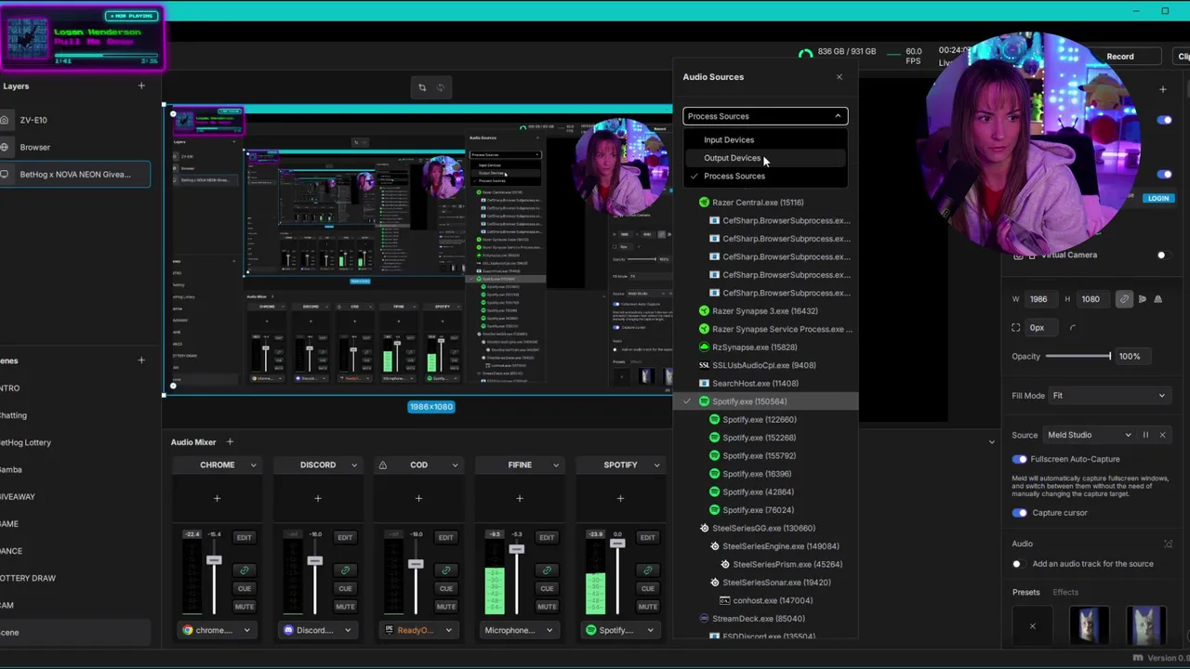Toggle link on COD mixer channel

tap(445, 571)
